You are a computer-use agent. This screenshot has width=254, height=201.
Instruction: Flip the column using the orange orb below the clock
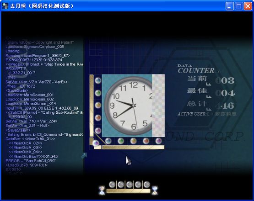(x=146, y=141)
